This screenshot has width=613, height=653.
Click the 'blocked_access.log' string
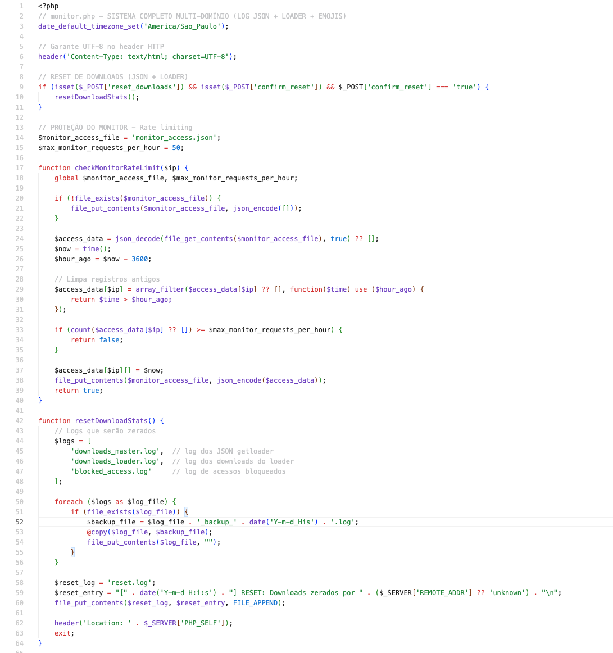click(111, 471)
